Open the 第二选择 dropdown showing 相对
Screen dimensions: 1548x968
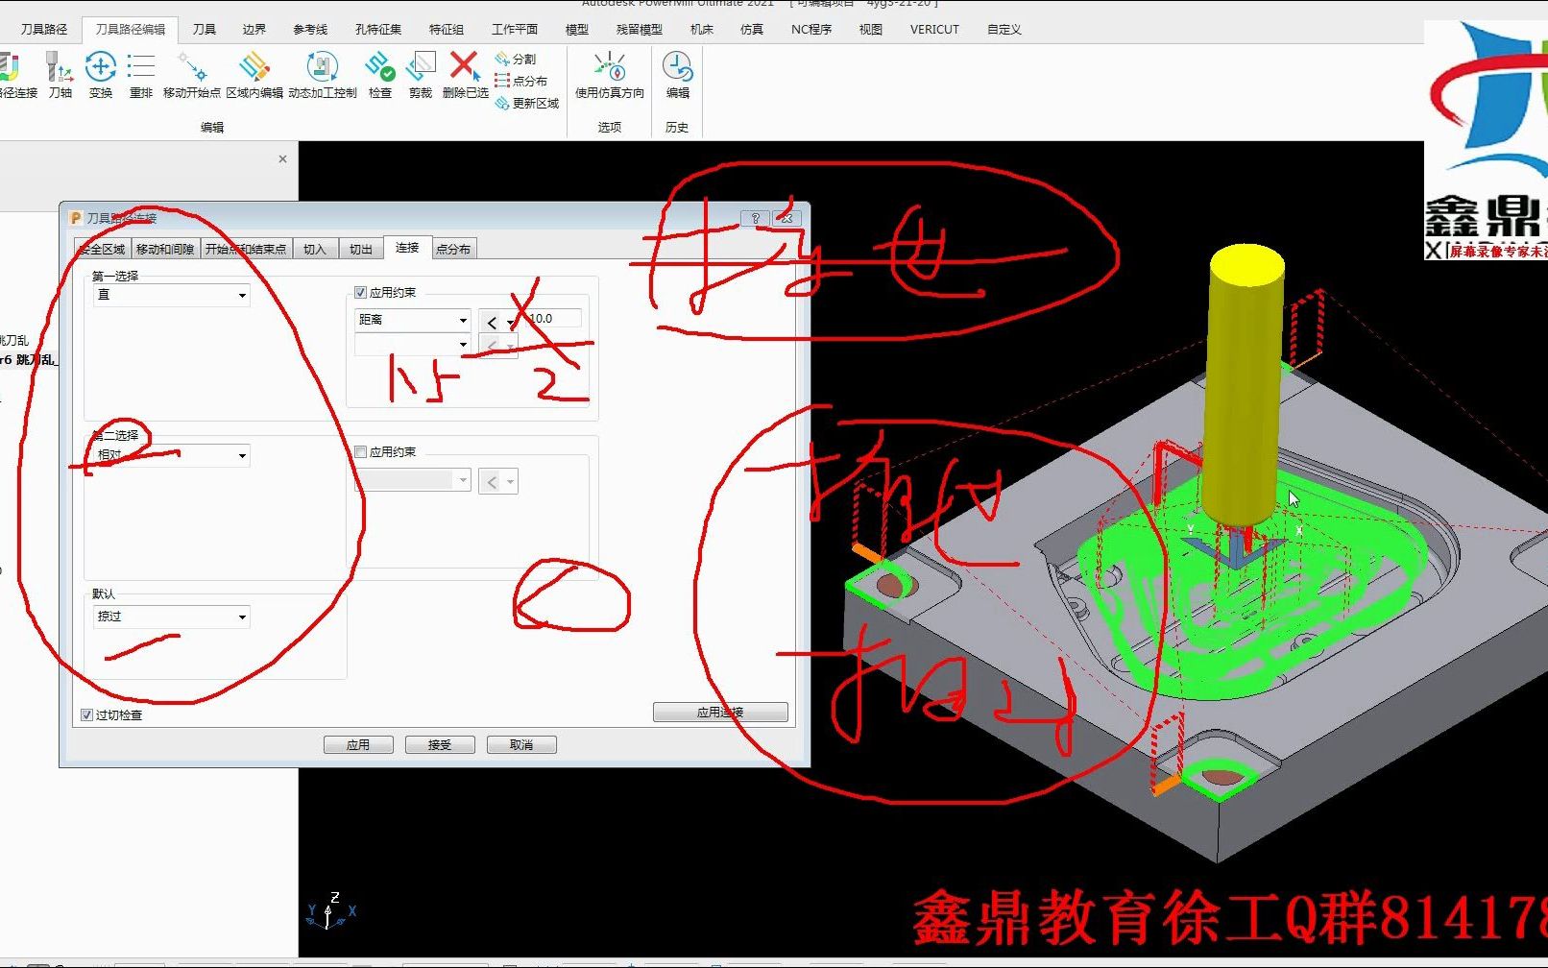[171, 455]
